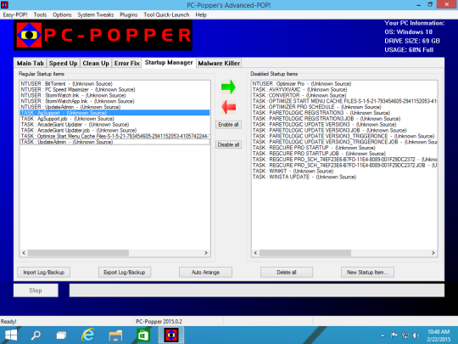Image resolution: width=458 pixels, height=344 pixels.
Task: Select the NTUSER : BitTorrent startup item
Action: pos(115,83)
